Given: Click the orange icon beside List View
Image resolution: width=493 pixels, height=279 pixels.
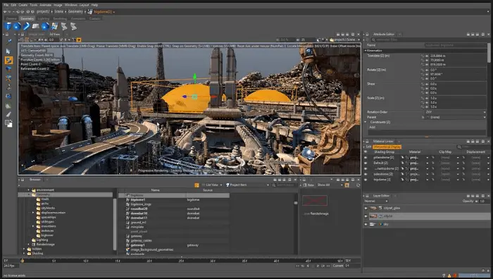Looking at the screenshot, I should point(196,185).
